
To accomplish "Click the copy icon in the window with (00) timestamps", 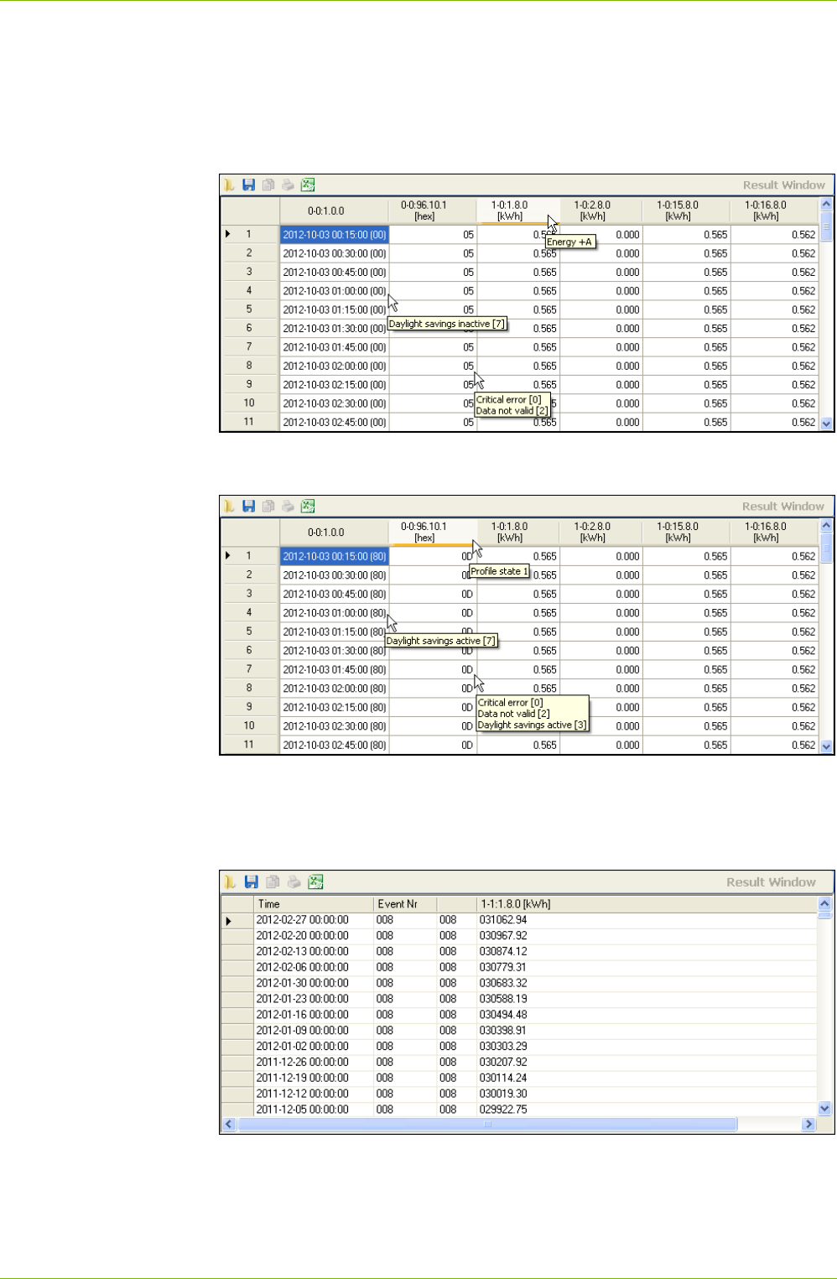I will click(x=268, y=185).
